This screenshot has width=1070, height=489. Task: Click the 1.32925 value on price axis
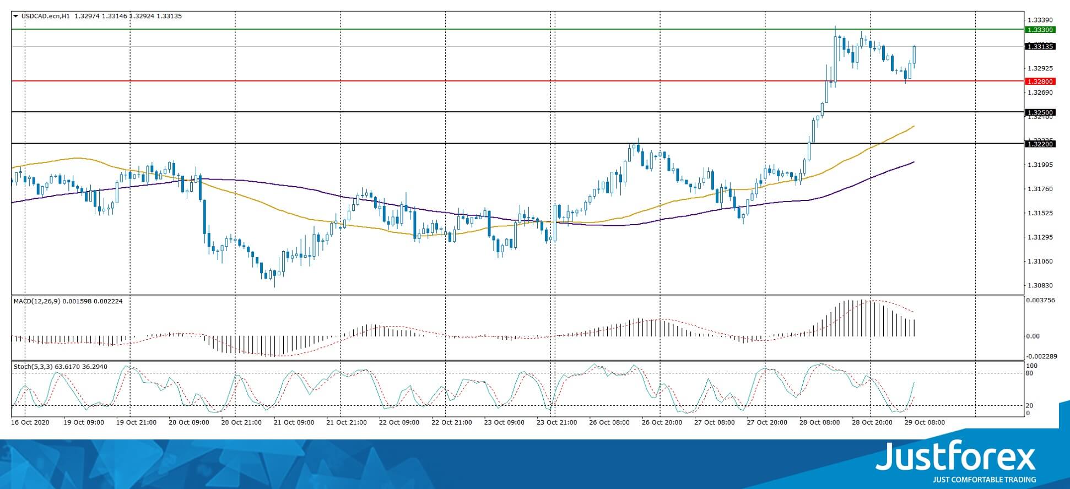(1040, 69)
